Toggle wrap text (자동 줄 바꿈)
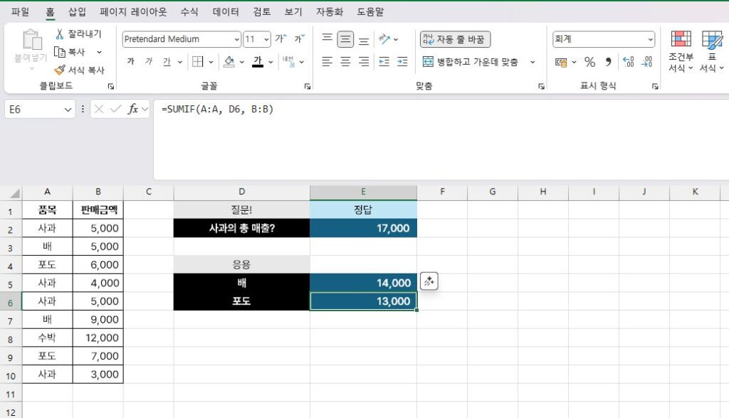 pyautogui.click(x=456, y=39)
